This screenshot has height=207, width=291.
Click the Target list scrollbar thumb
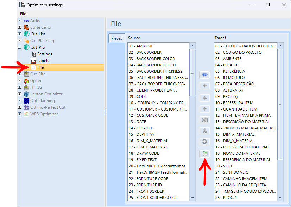280,104
